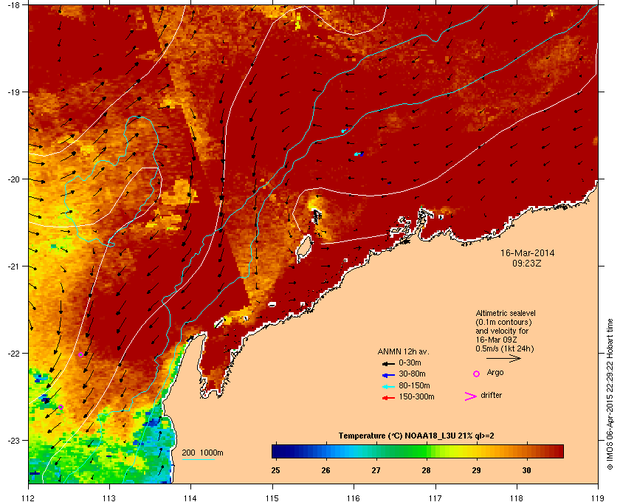The height and width of the screenshot is (502, 620).
Task: Click the Temperature NOAA18_L3U colorbar title
Action: (x=416, y=436)
